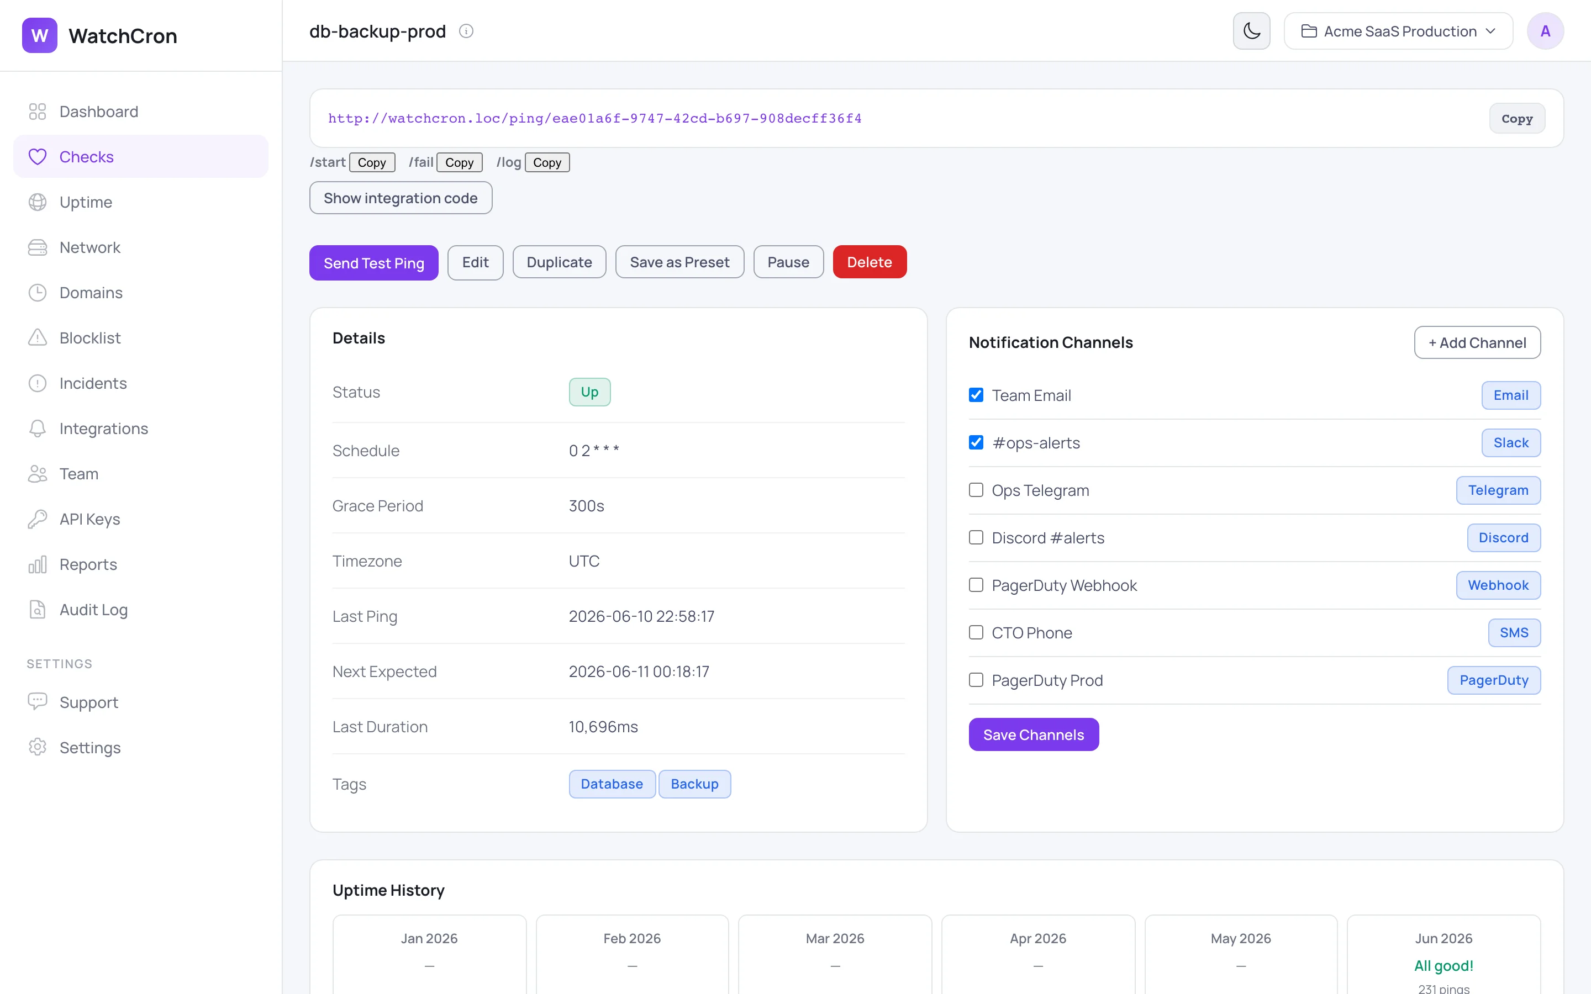The image size is (1591, 994).
Task: Click the Save Channels button
Action: tap(1034, 734)
